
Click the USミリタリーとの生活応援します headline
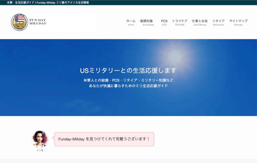pos(128,70)
